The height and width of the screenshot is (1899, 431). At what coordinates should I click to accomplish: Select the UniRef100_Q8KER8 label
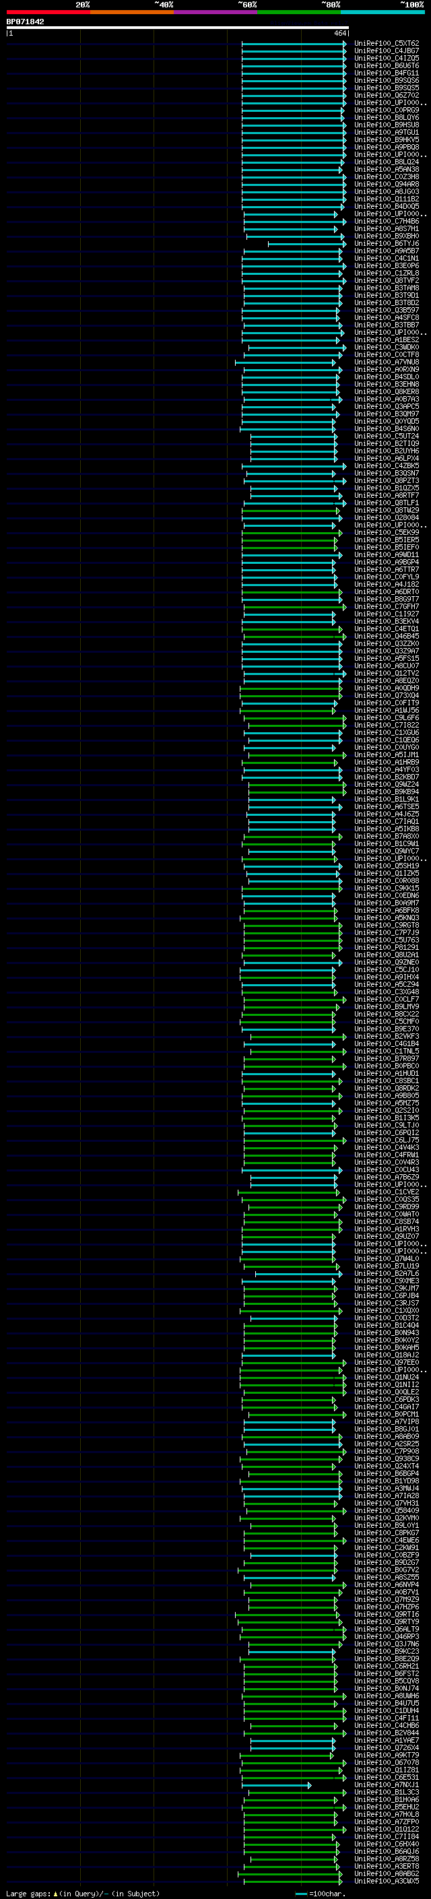click(386, 391)
